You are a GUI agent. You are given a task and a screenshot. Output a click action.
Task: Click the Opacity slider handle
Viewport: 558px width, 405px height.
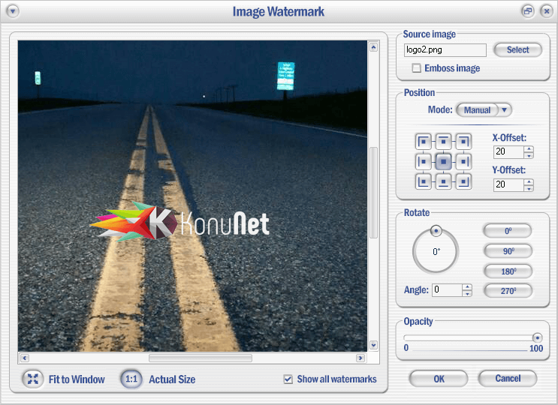coord(537,337)
